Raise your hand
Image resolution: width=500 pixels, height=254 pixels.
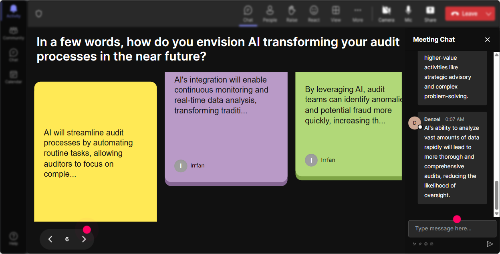coord(292,14)
